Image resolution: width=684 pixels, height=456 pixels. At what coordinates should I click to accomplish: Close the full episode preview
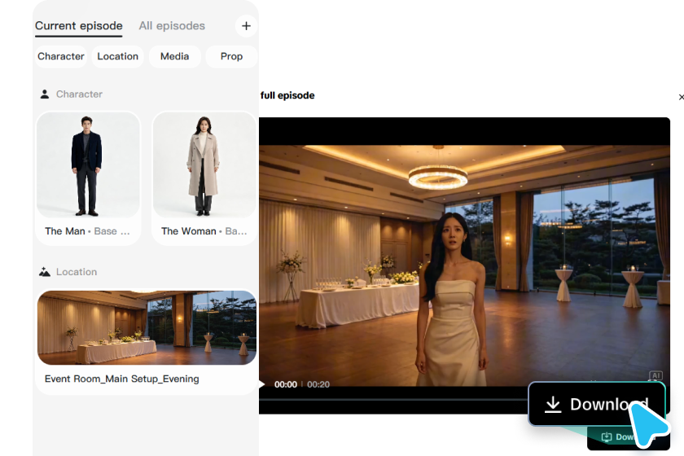pos(681,97)
